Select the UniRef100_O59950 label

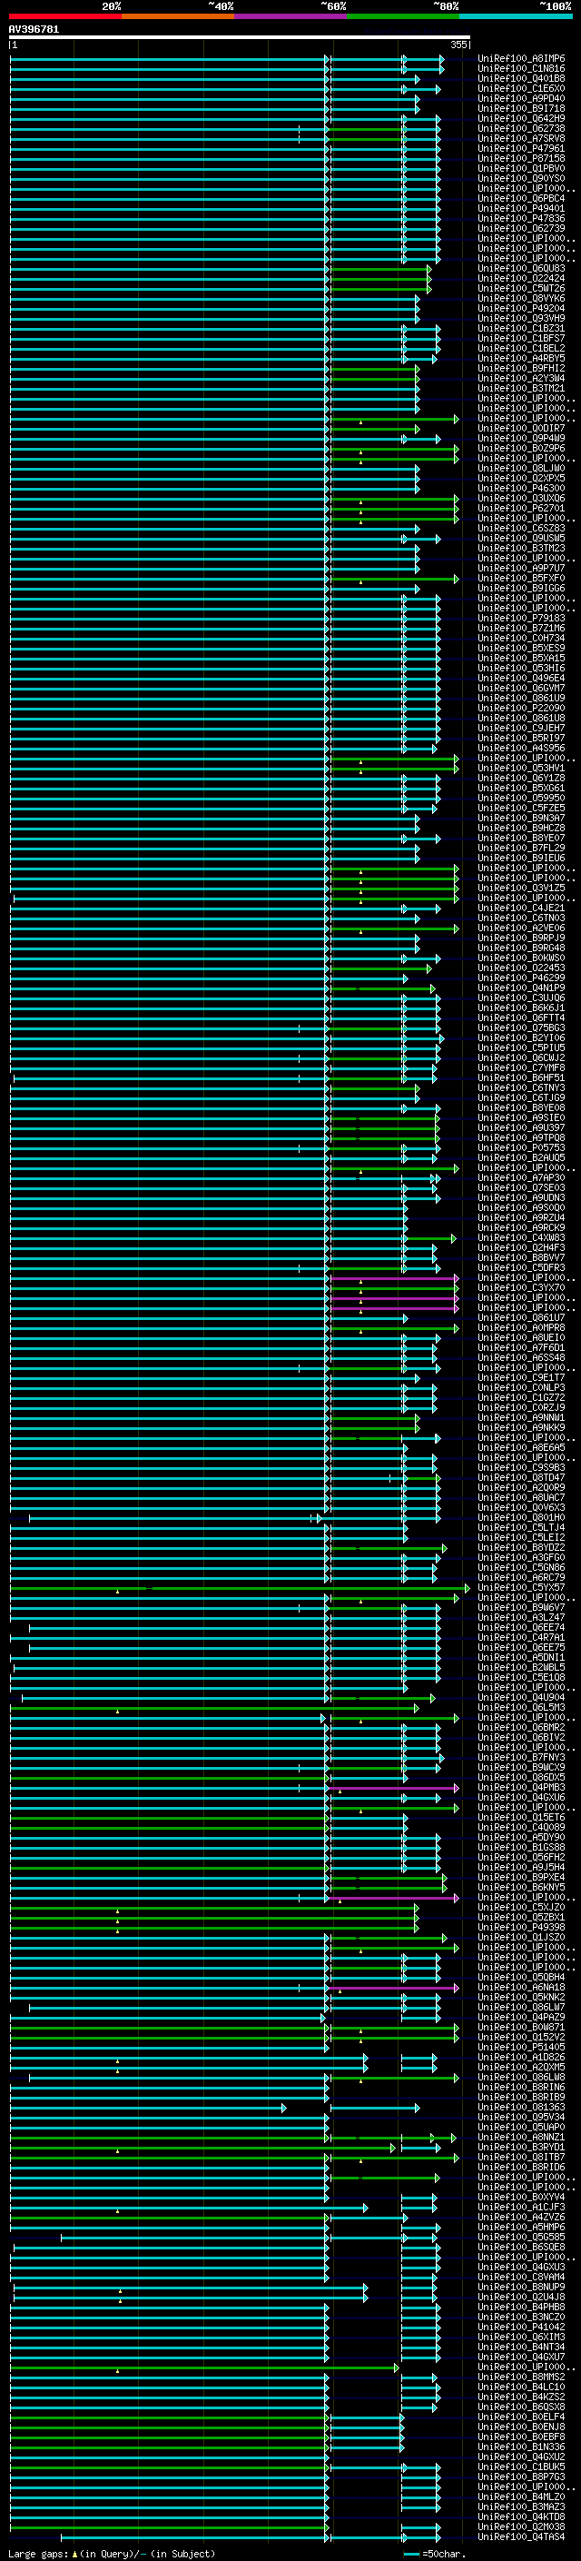(521, 798)
